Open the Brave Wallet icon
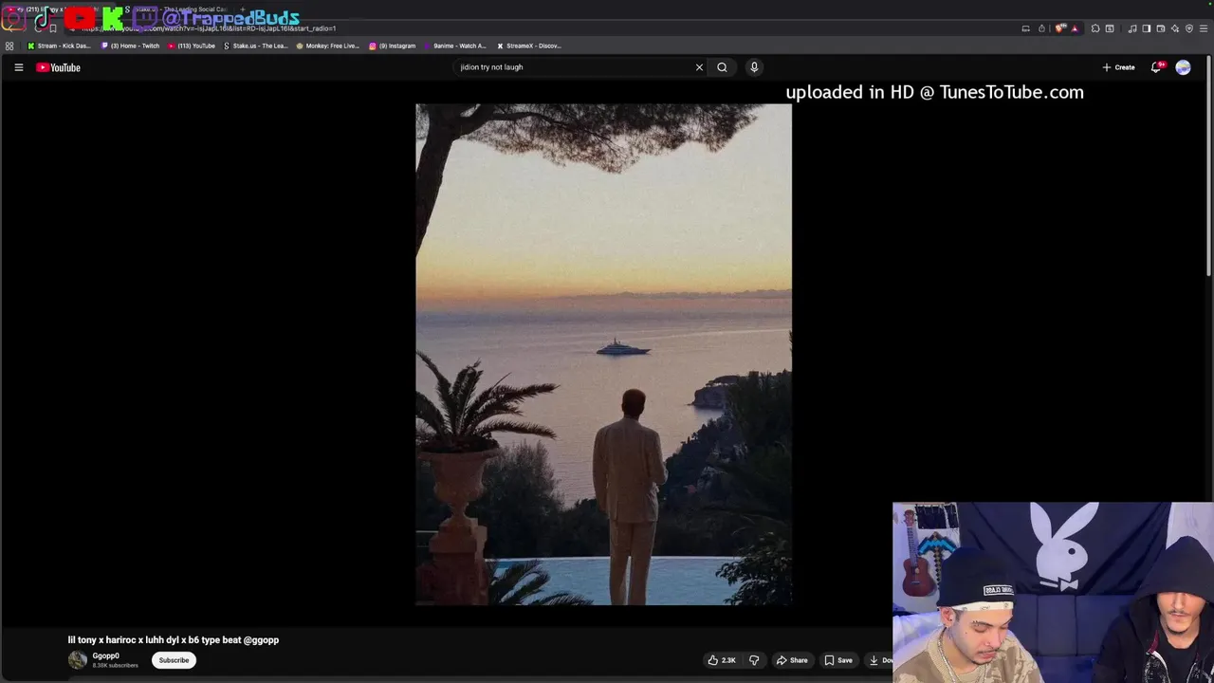 pos(1161,28)
